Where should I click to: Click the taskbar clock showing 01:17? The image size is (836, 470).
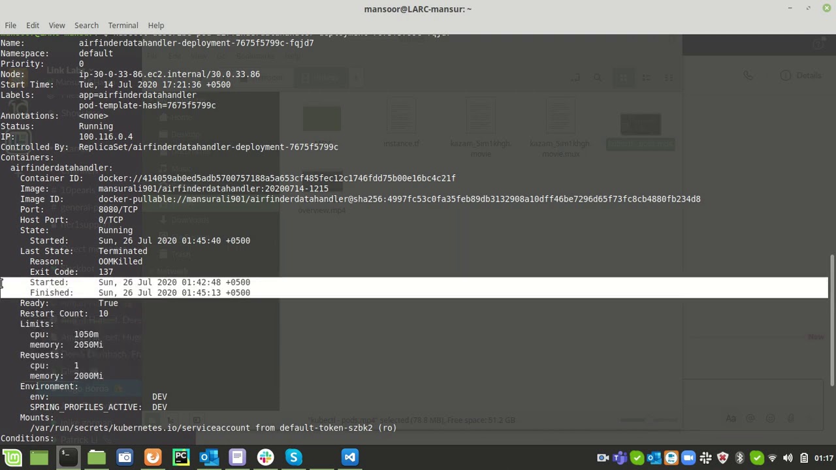823,458
